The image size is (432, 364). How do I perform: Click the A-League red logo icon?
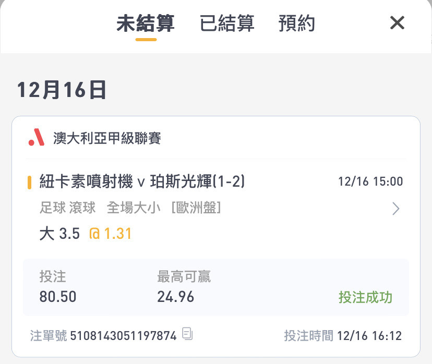click(37, 137)
